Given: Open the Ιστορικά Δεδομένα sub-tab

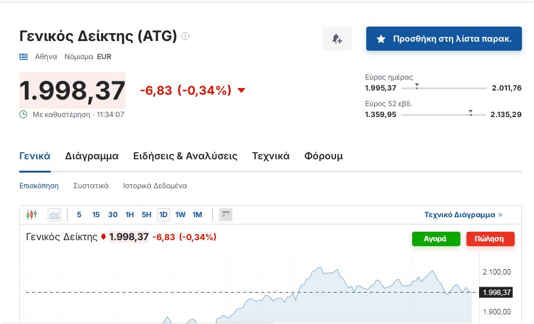Looking at the screenshot, I should 155,186.
